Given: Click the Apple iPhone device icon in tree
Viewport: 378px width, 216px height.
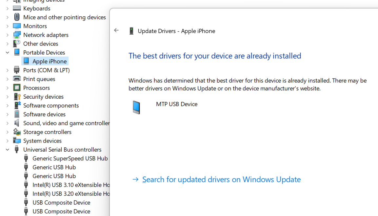Looking at the screenshot, I should click(x=26, y=61).
